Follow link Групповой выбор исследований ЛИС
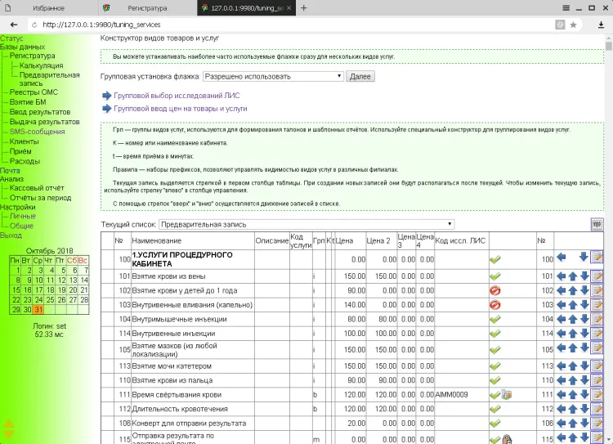The image size is (613, 444). (x=177, y=96)
